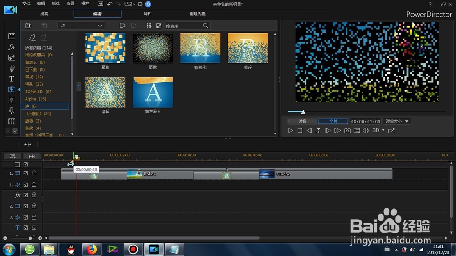Click the library search magnifier icon
The width and height of the screenshot is (456, 256).
tap(206, 26)
